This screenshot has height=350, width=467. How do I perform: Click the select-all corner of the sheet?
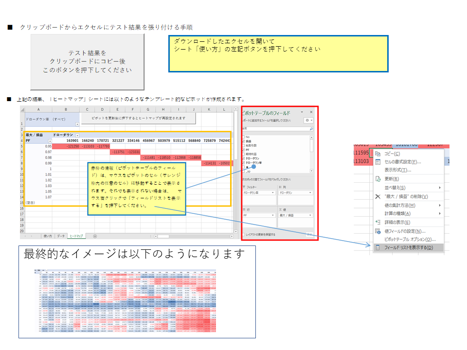point(22,109)
